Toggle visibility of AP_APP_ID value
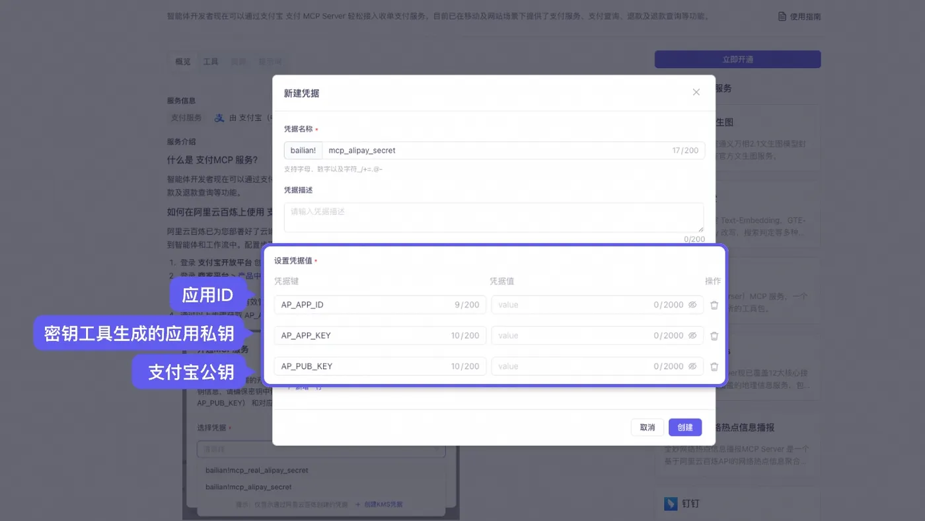Image resolution: width=925 pixels, height=521 pixels. tap(692, 305)
